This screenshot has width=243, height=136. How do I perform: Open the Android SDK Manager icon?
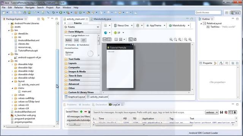click(x=25, y=12)
